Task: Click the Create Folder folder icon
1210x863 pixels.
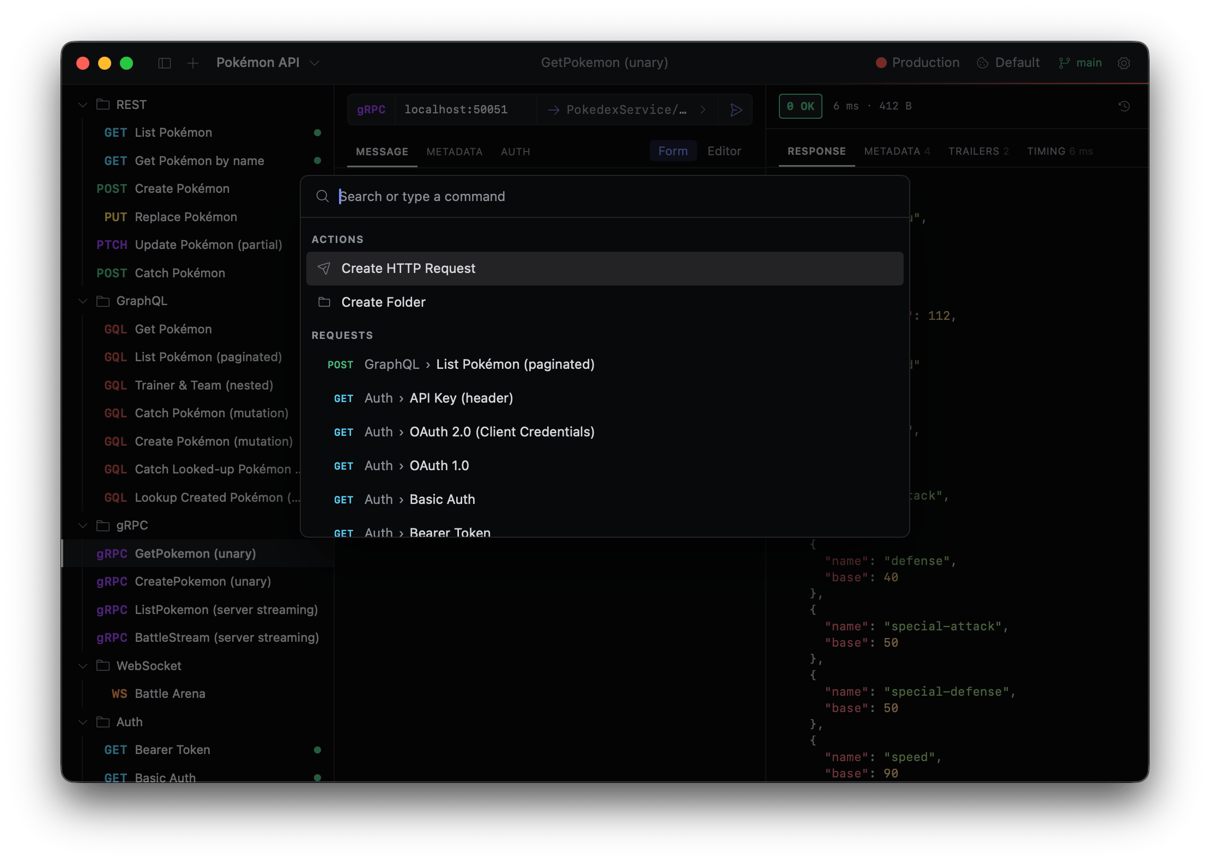Action: point(324,302)
